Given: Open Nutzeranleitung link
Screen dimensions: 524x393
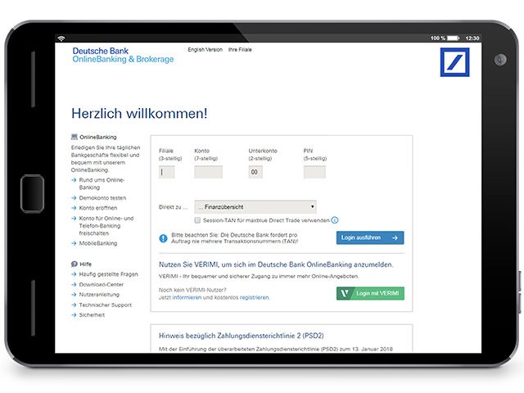Looking at the screenshot, I should pos(99,295).
